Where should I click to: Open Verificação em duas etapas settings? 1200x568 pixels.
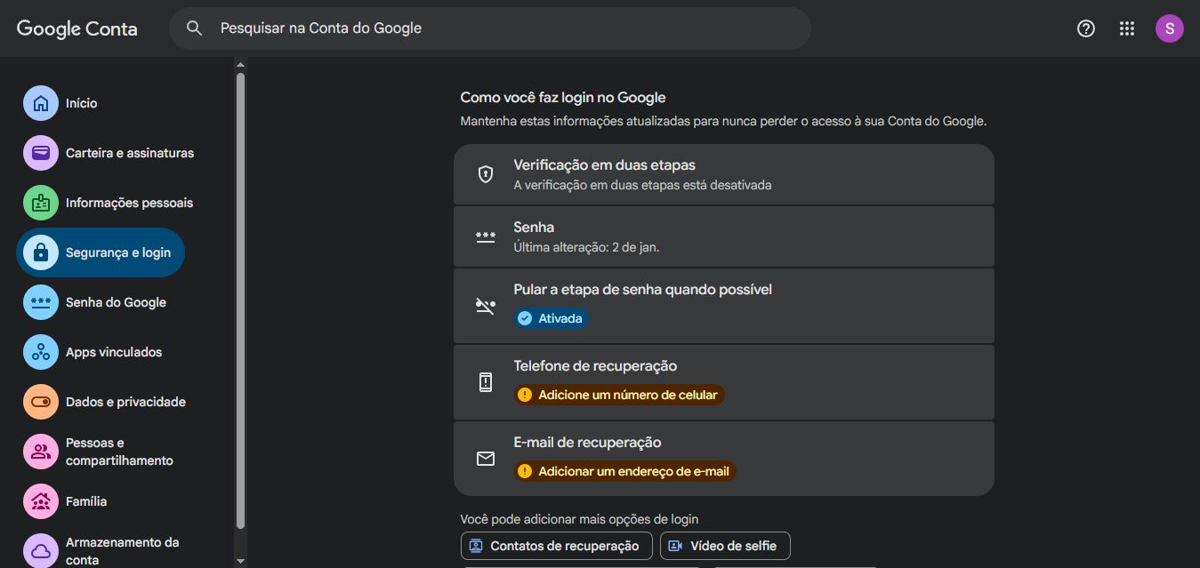coord(724,174)
